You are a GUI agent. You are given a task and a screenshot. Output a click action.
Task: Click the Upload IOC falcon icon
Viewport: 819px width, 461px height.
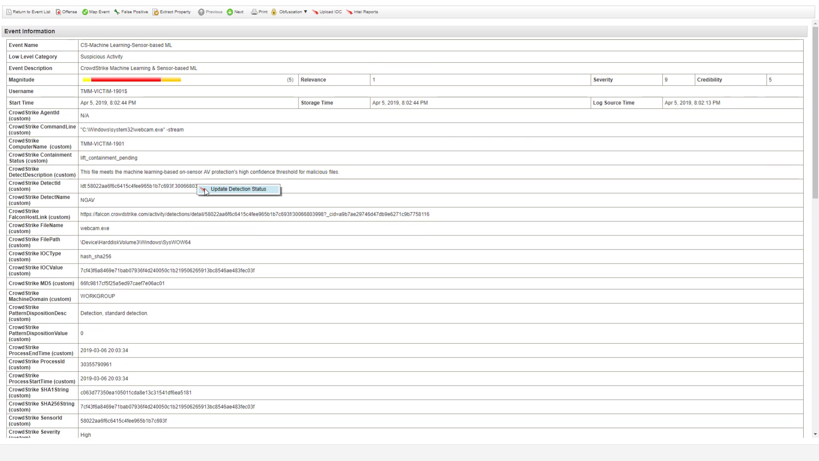[315, 12]
